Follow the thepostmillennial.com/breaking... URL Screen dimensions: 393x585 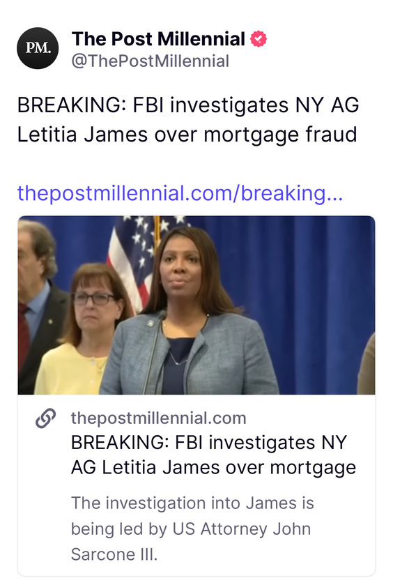click(180, 193)
